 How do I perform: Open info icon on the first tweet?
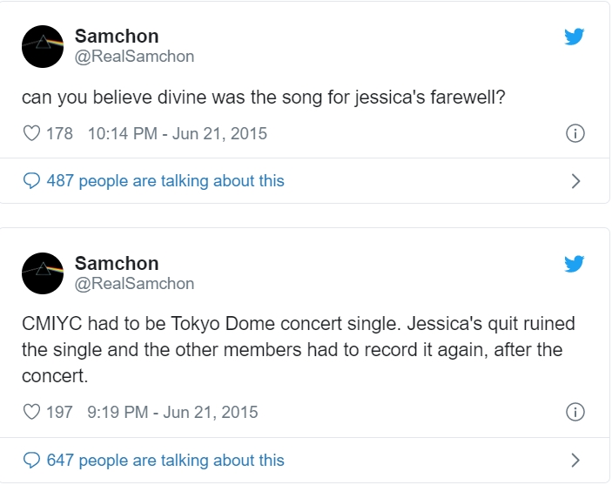575,133
